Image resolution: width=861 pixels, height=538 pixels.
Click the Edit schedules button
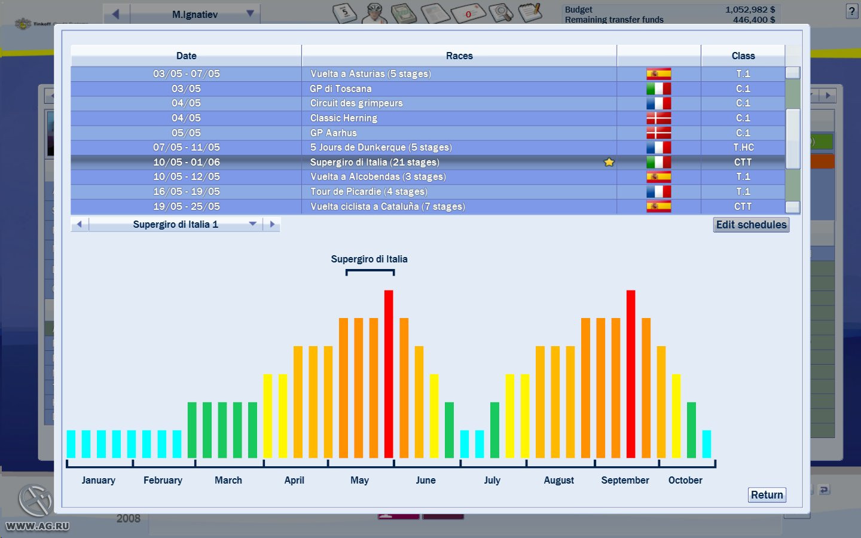[x=751, y=225]
